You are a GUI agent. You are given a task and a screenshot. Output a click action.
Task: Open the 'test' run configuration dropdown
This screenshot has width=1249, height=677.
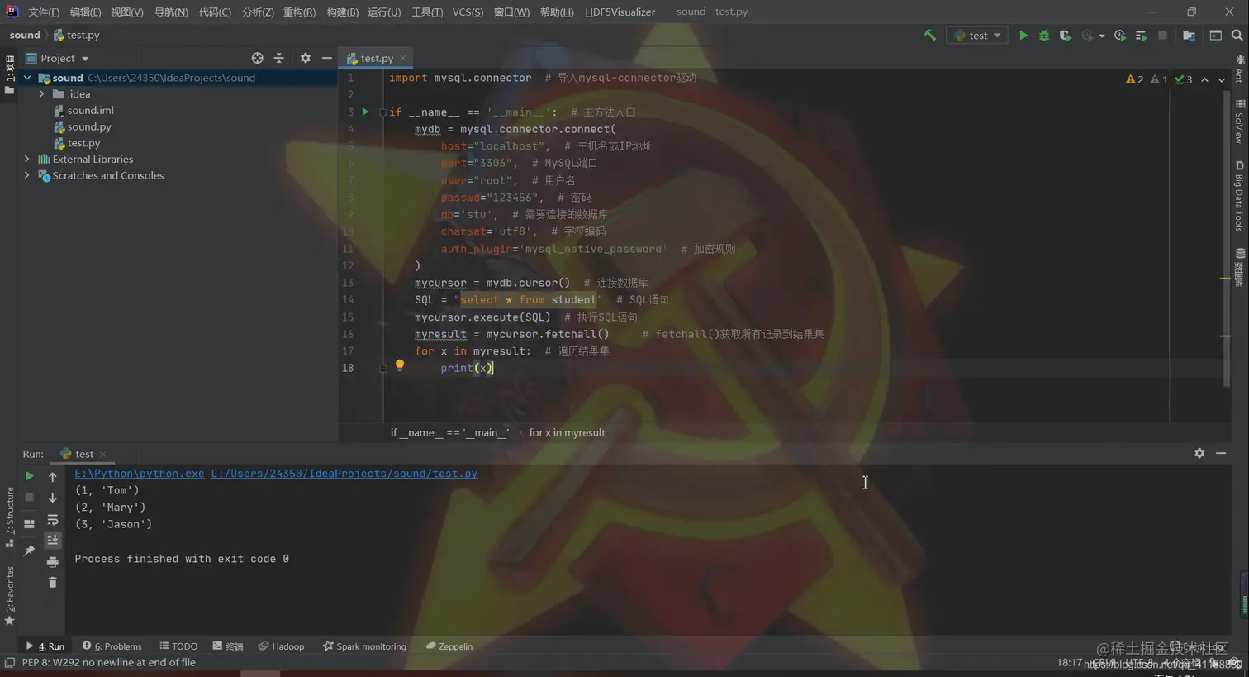(977, 36)
